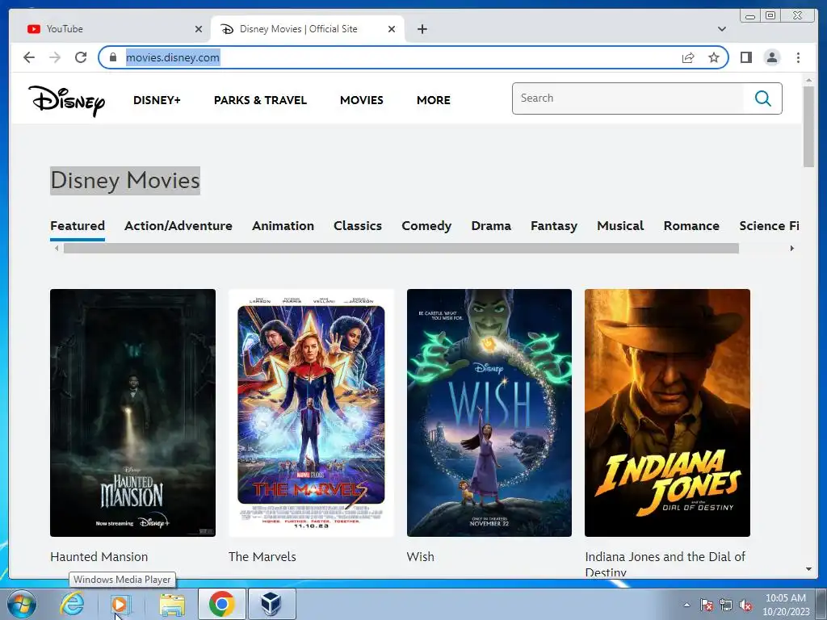827x620 pixels.
Task: Select the Musical category
Action: click(x=620, y=226)
